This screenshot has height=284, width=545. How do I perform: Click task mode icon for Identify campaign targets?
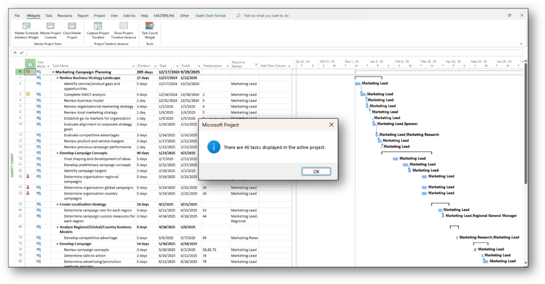click(x=38, y=171)
